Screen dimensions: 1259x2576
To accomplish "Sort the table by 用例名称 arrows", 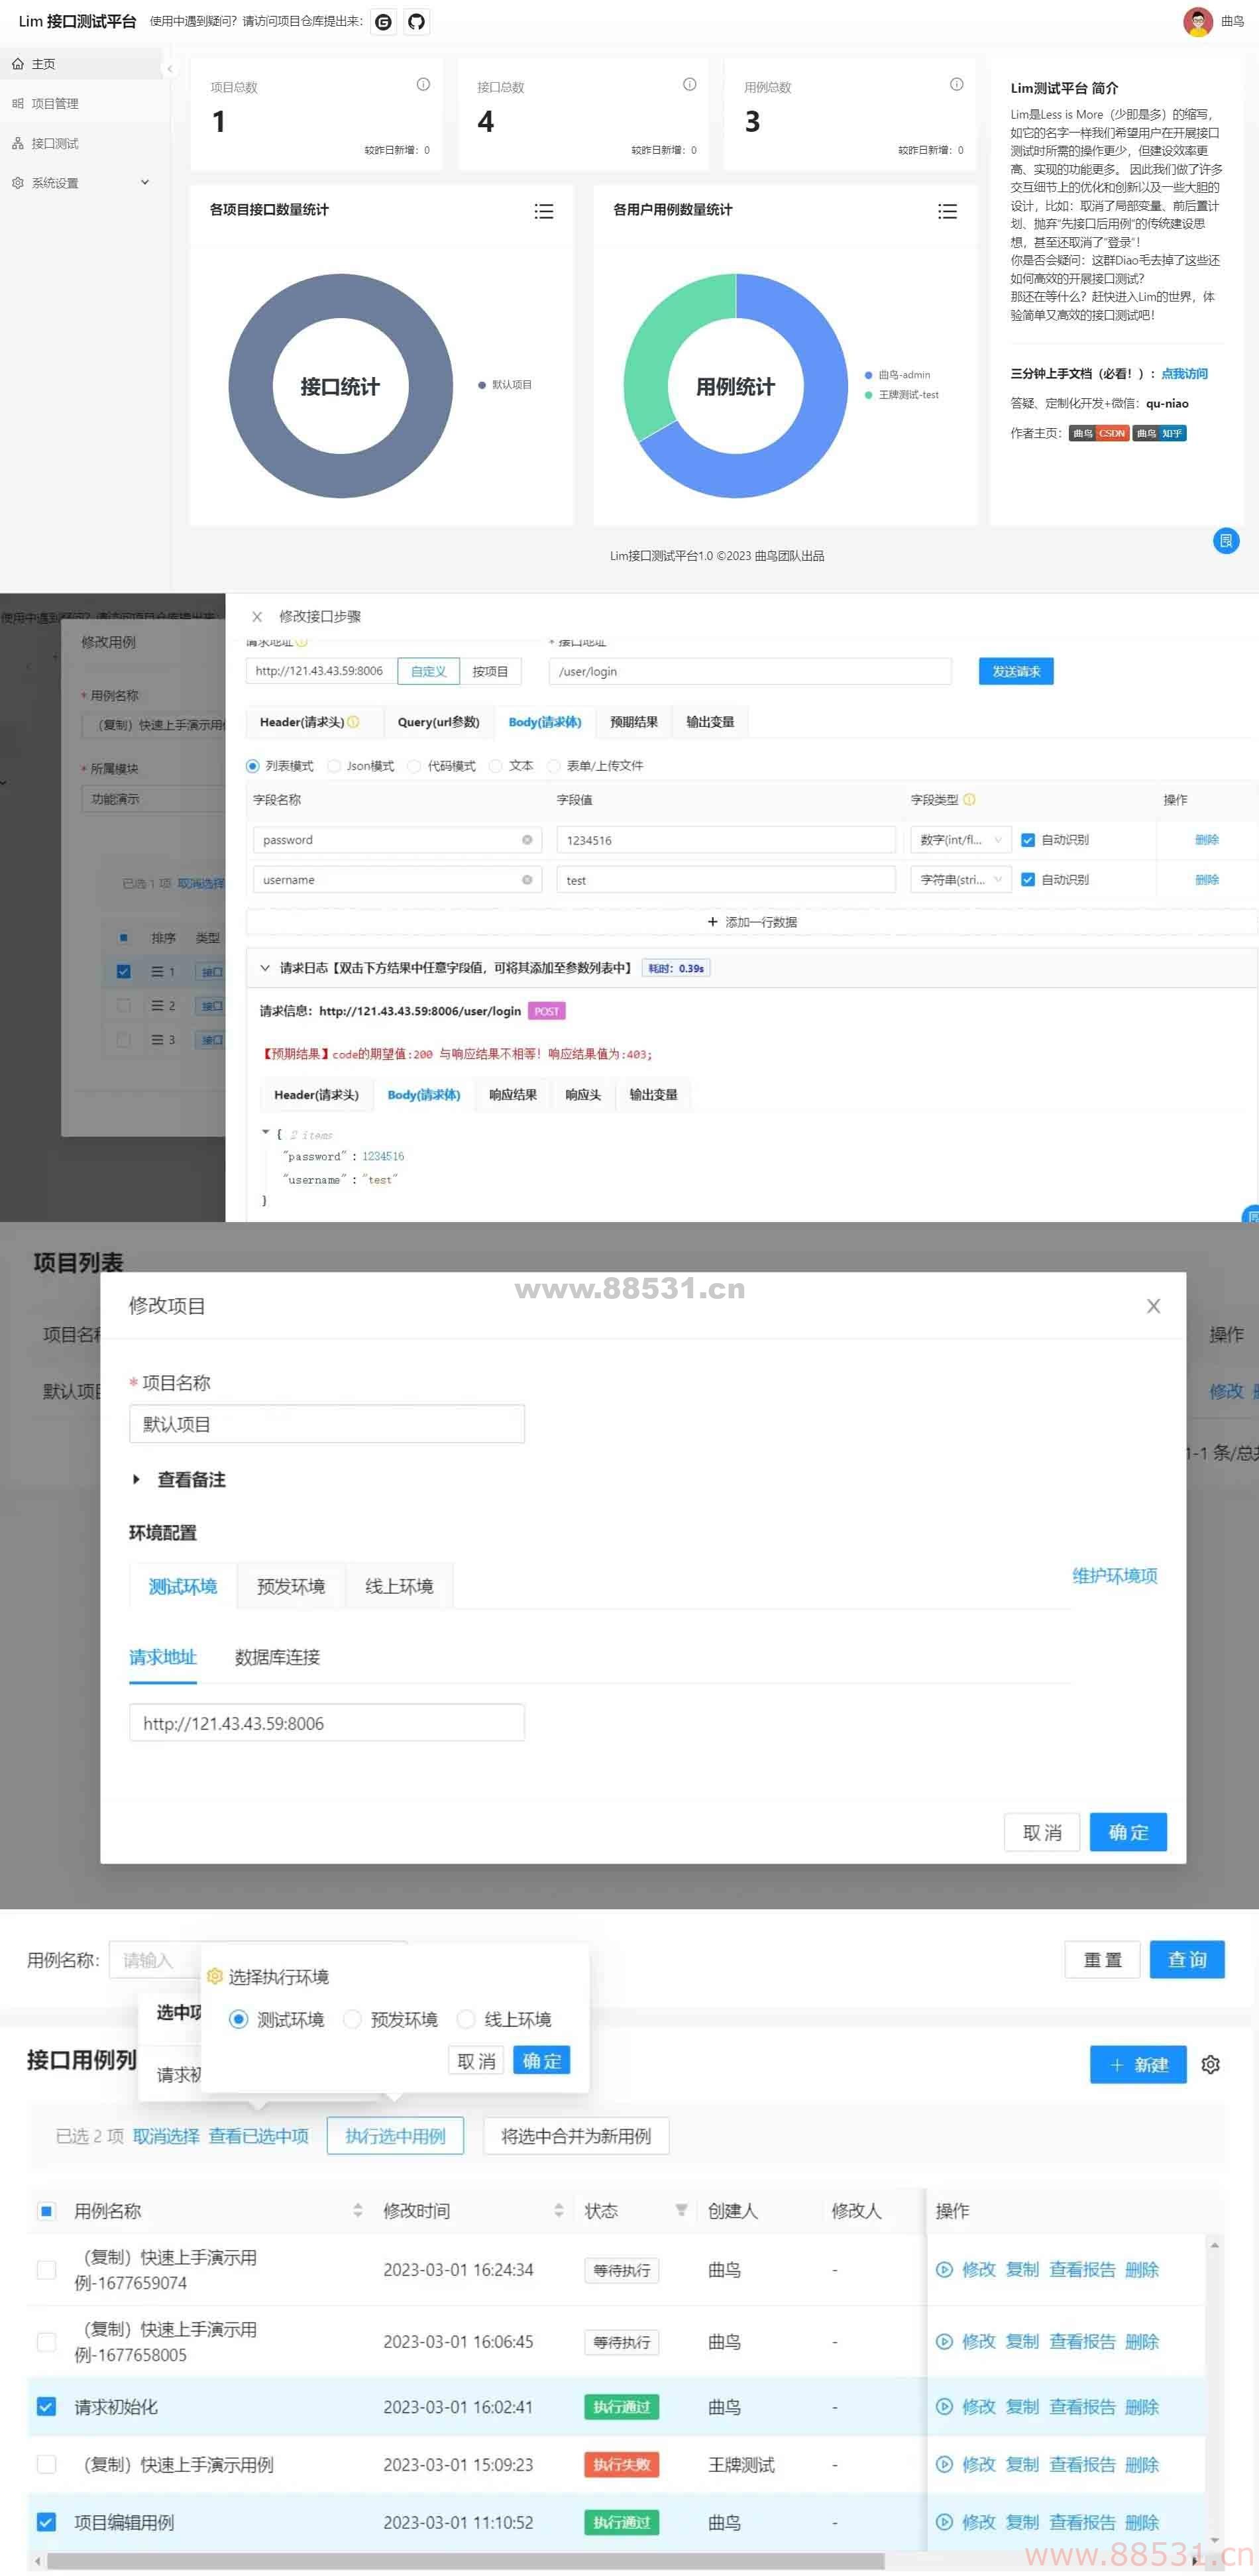I will [x=358, y=2210].
